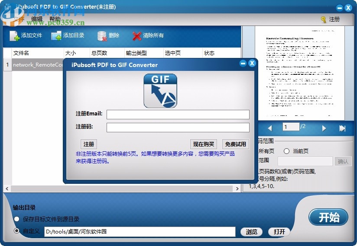Screen dimensions: 357x246
Task: Click the 大小 column header
Action: 77,53
